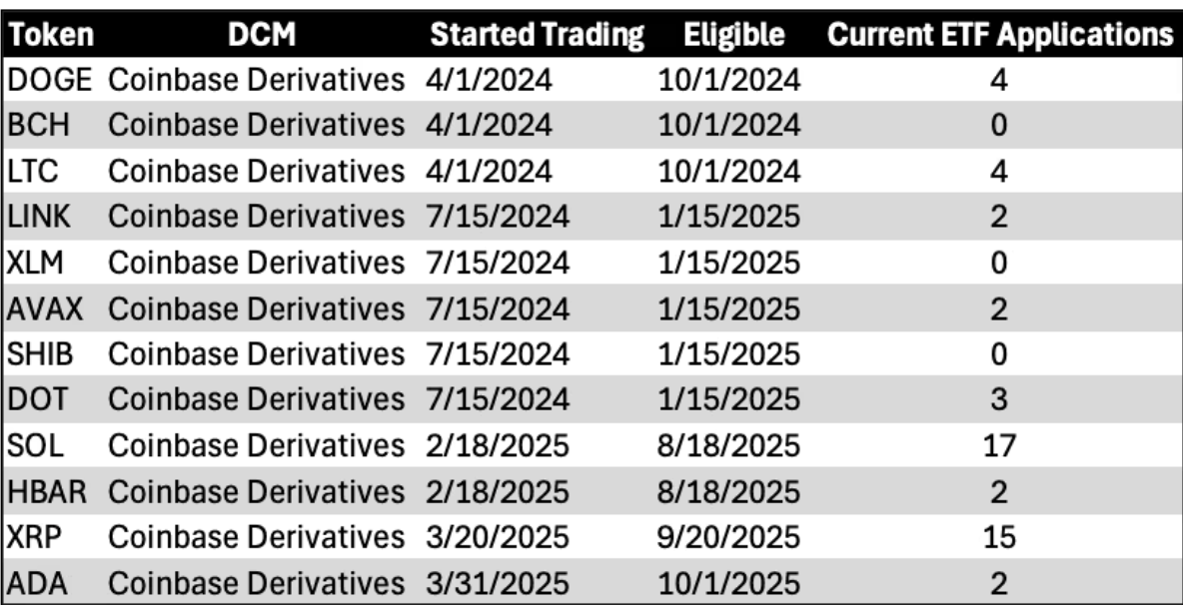The height and width of the screenshot is (605, 1183).
Task: Select the HBAR token cell
Action: tap(46, 491)
